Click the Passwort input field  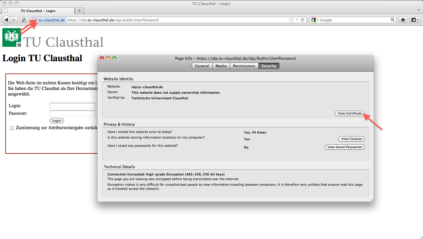coord(72,114)
